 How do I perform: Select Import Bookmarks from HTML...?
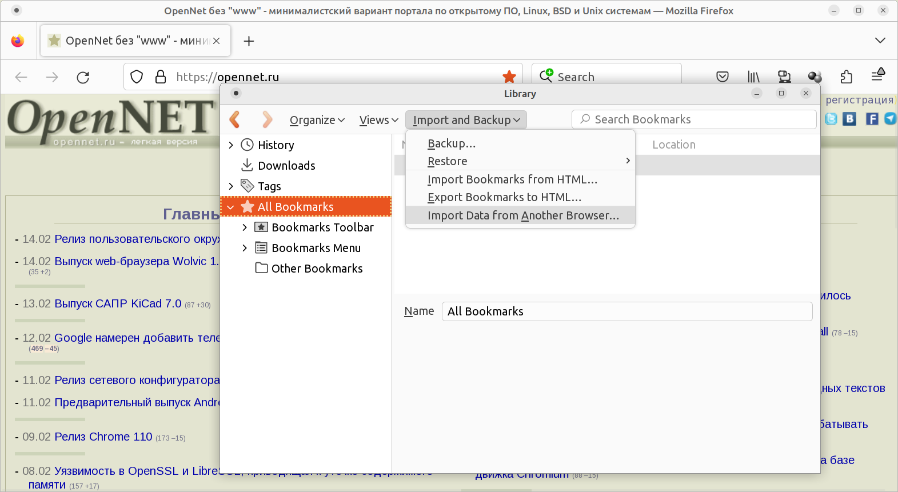click(x=520, y=179)
